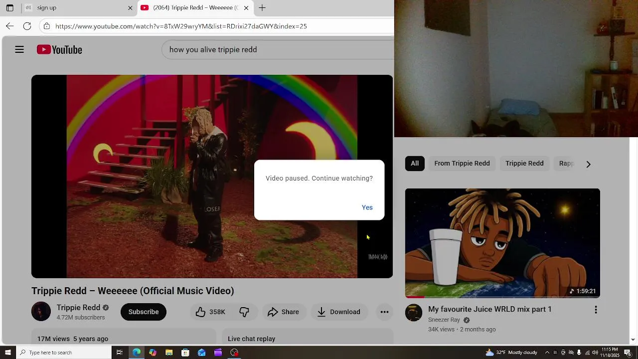Open the notification center icon

pyautogui.click(x=628, y=353)
